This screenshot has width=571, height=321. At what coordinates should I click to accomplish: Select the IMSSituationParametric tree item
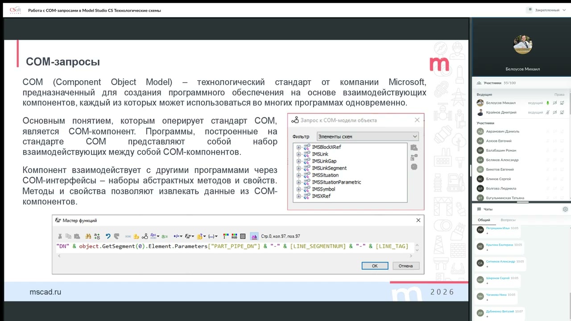tap(336, 182)
